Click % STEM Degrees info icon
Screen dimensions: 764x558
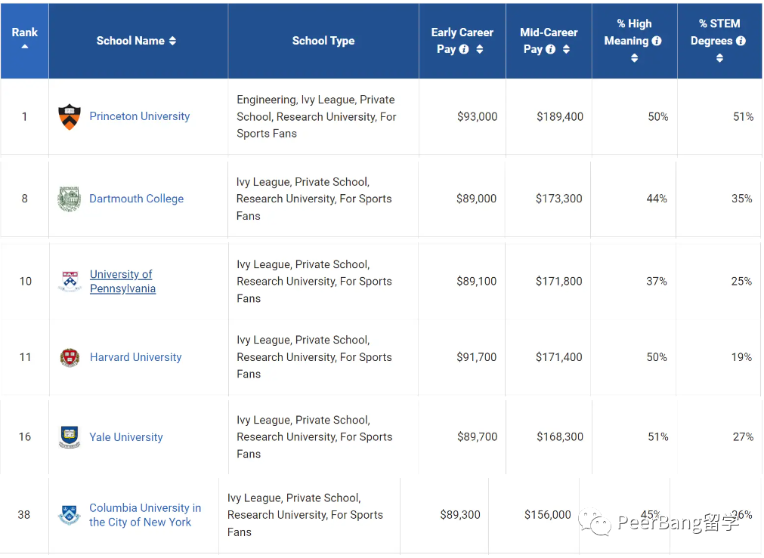pos(741,41)
